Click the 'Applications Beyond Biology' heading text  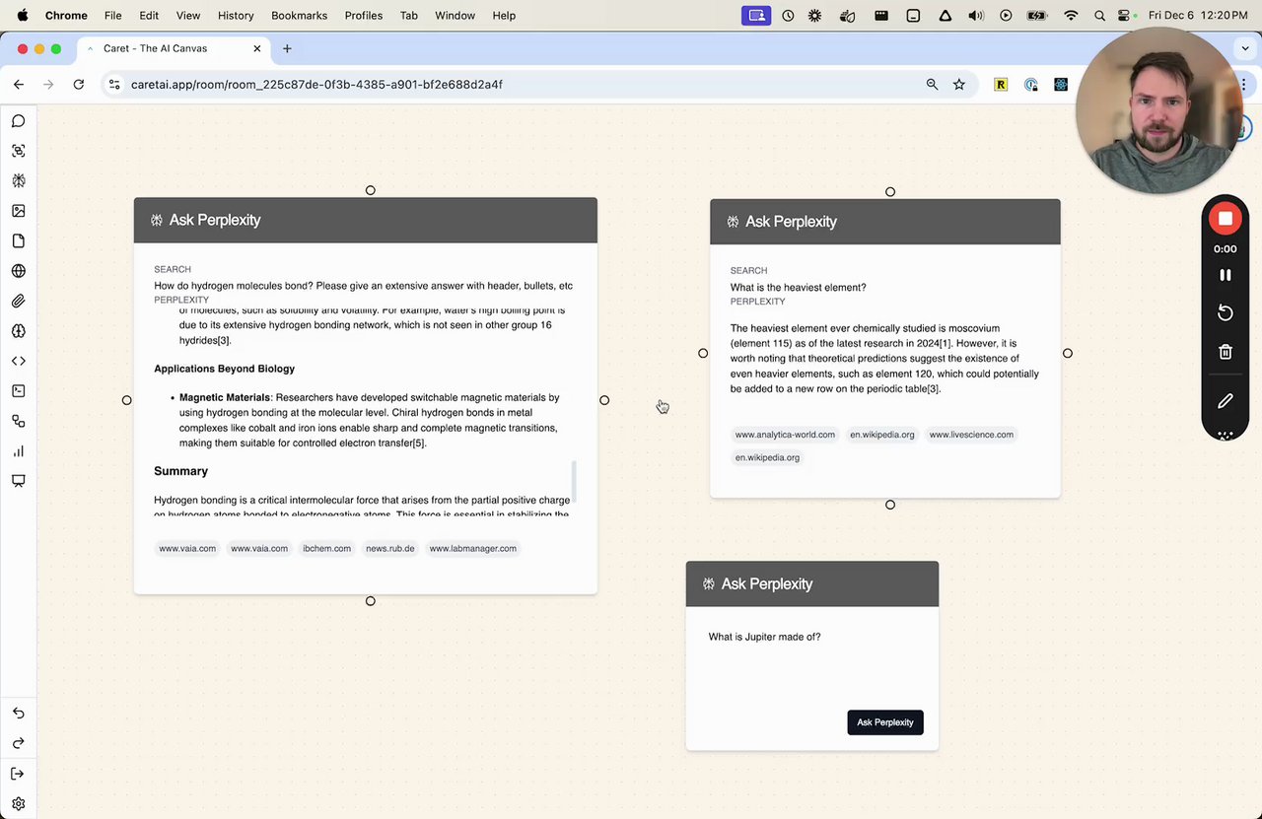click(224, 369)
